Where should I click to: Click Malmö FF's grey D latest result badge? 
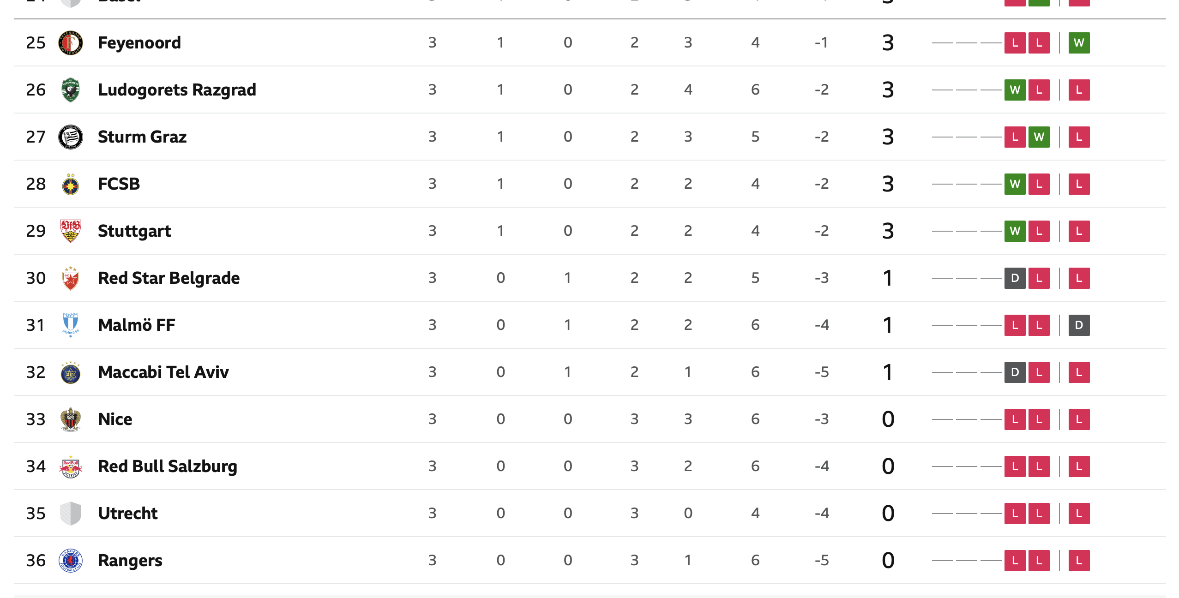[x=1079, y=325]
